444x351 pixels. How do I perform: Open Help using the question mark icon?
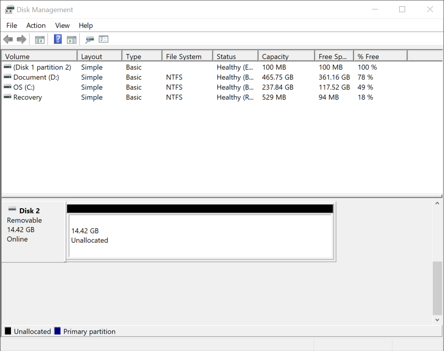click(x=57, y=39)
